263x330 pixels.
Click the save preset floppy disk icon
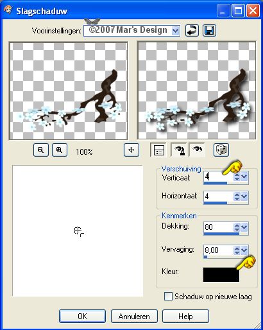[x=209, y=30]
